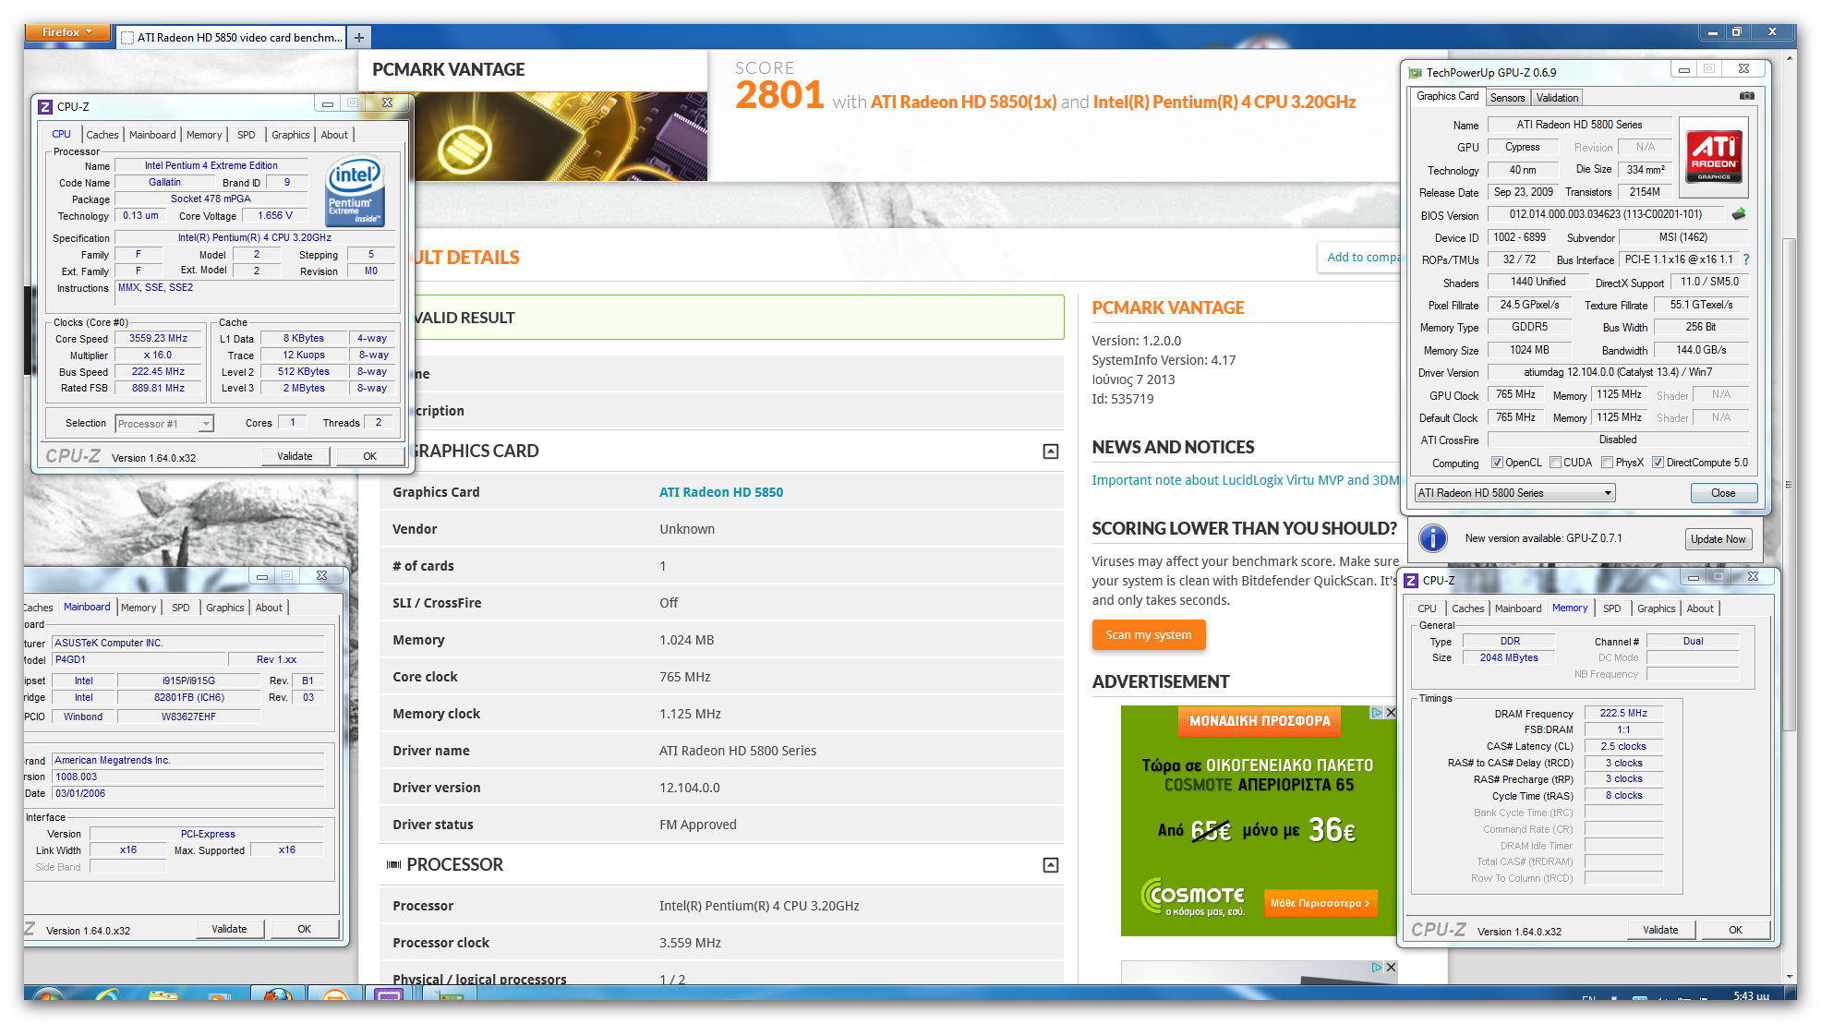Open the SPD tab in the top-left CPU-Z window
1821x1024 pixels.
click(x=246, y=135)
